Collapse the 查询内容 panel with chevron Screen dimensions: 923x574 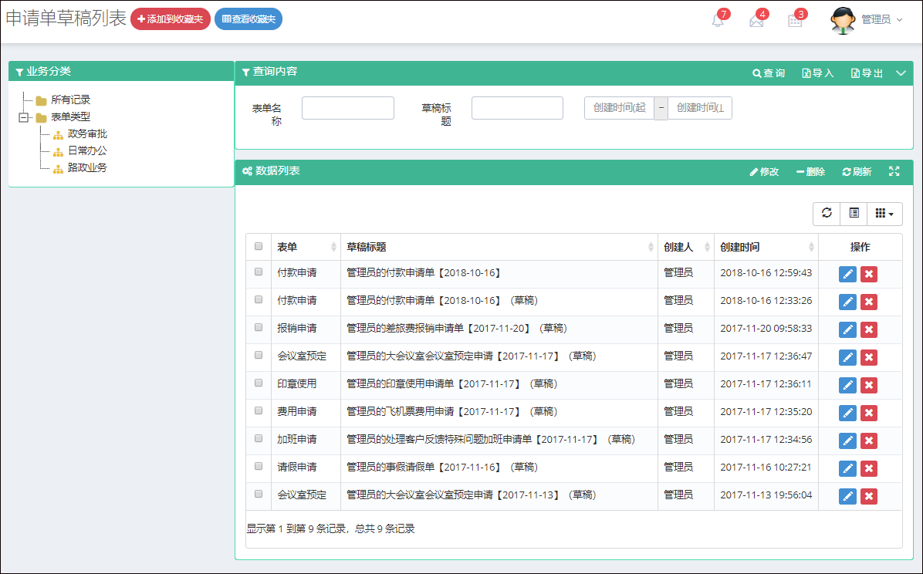point(901,73)
